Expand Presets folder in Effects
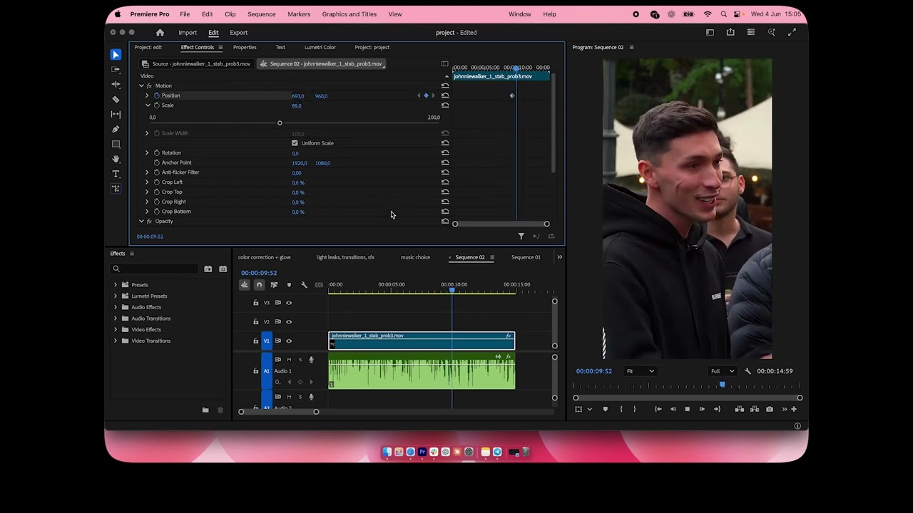 116,285
